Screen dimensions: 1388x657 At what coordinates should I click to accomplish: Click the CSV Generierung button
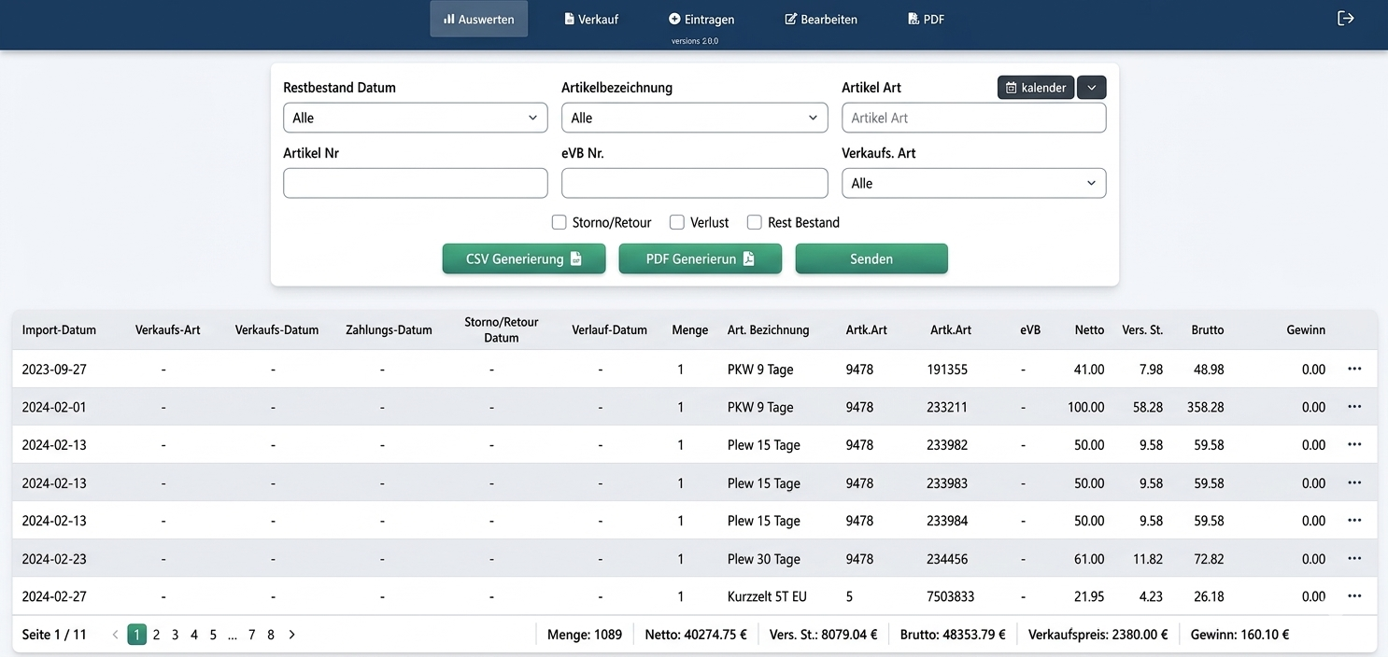point(523,259)
